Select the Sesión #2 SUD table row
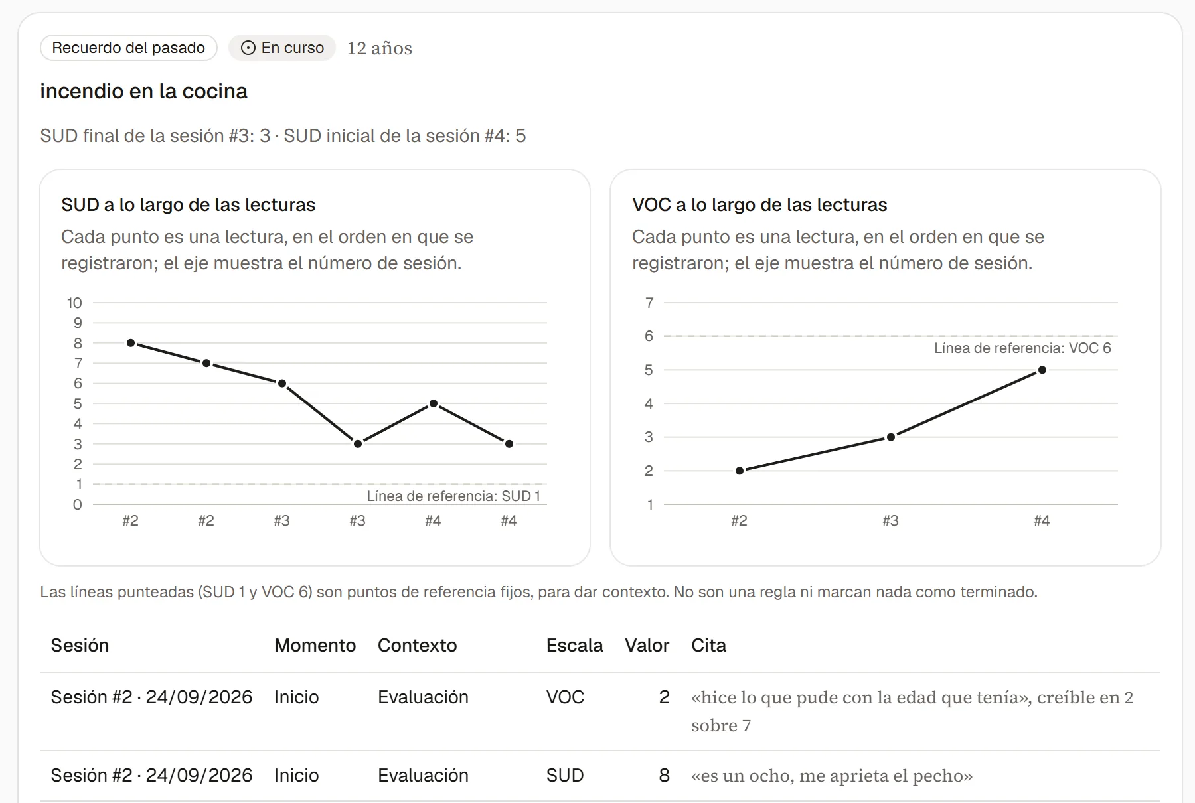The image size is (1195, 803). pyautogui.click(x=600, y=776)
